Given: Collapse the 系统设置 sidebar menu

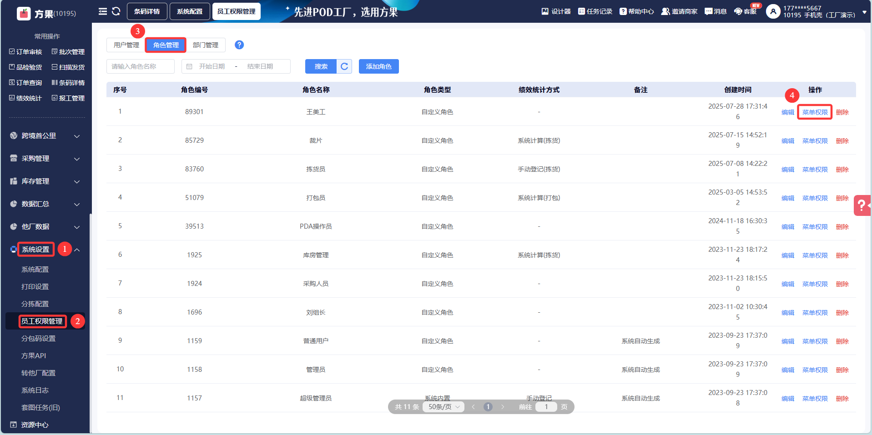Looking at the screenshot, I should [77, 250].
